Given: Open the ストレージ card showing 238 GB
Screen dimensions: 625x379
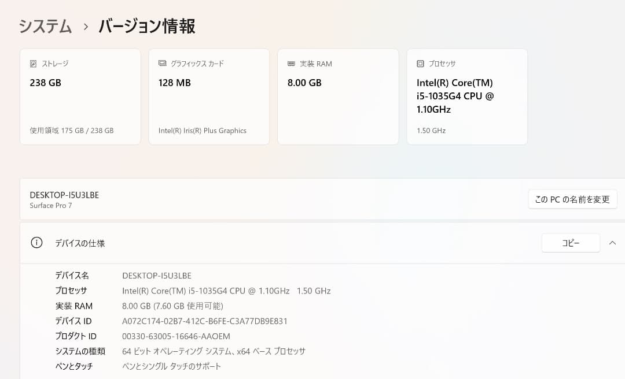Looking at the screenshot, I should click(x=80, y=96).
